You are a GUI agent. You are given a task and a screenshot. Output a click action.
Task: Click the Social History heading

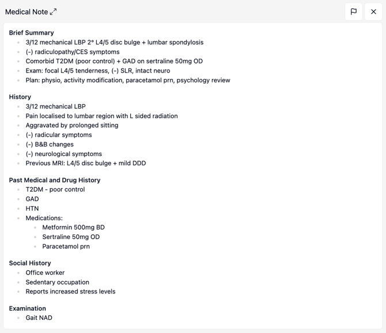[31, 263]
